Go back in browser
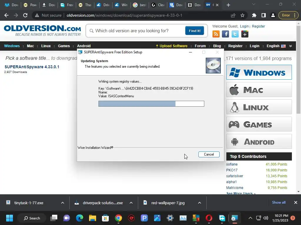This screenshot has height=225, width=301. 6,15
